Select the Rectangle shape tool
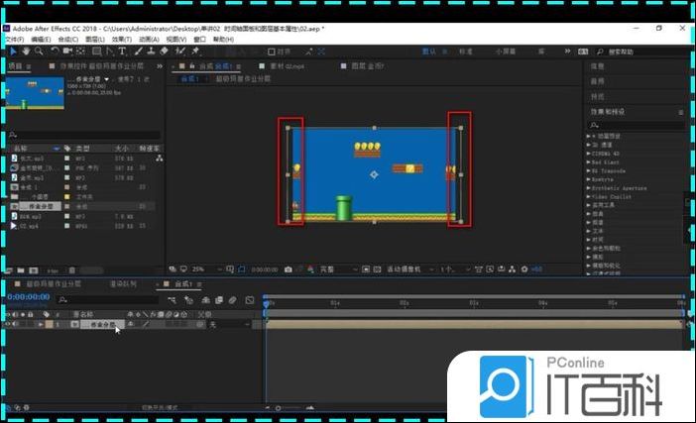The image size is (696, 423). tap(96, 51)
